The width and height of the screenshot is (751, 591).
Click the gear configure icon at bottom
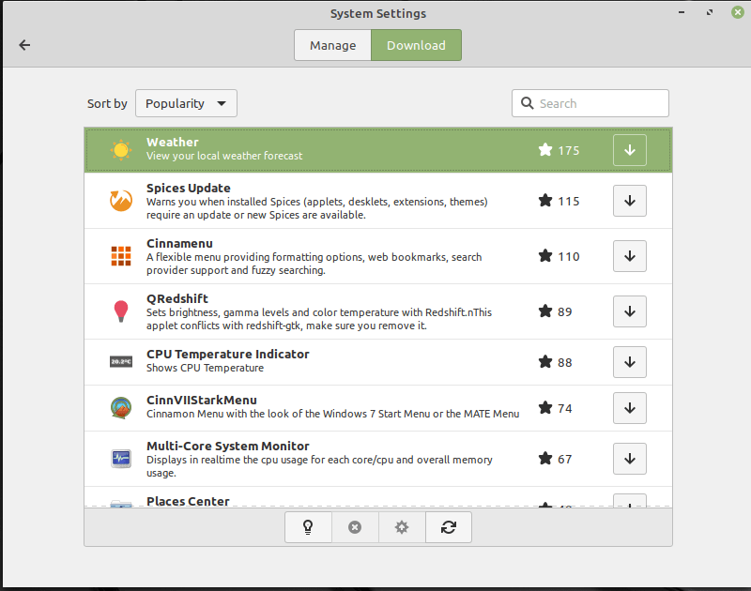tap(402, 527)
